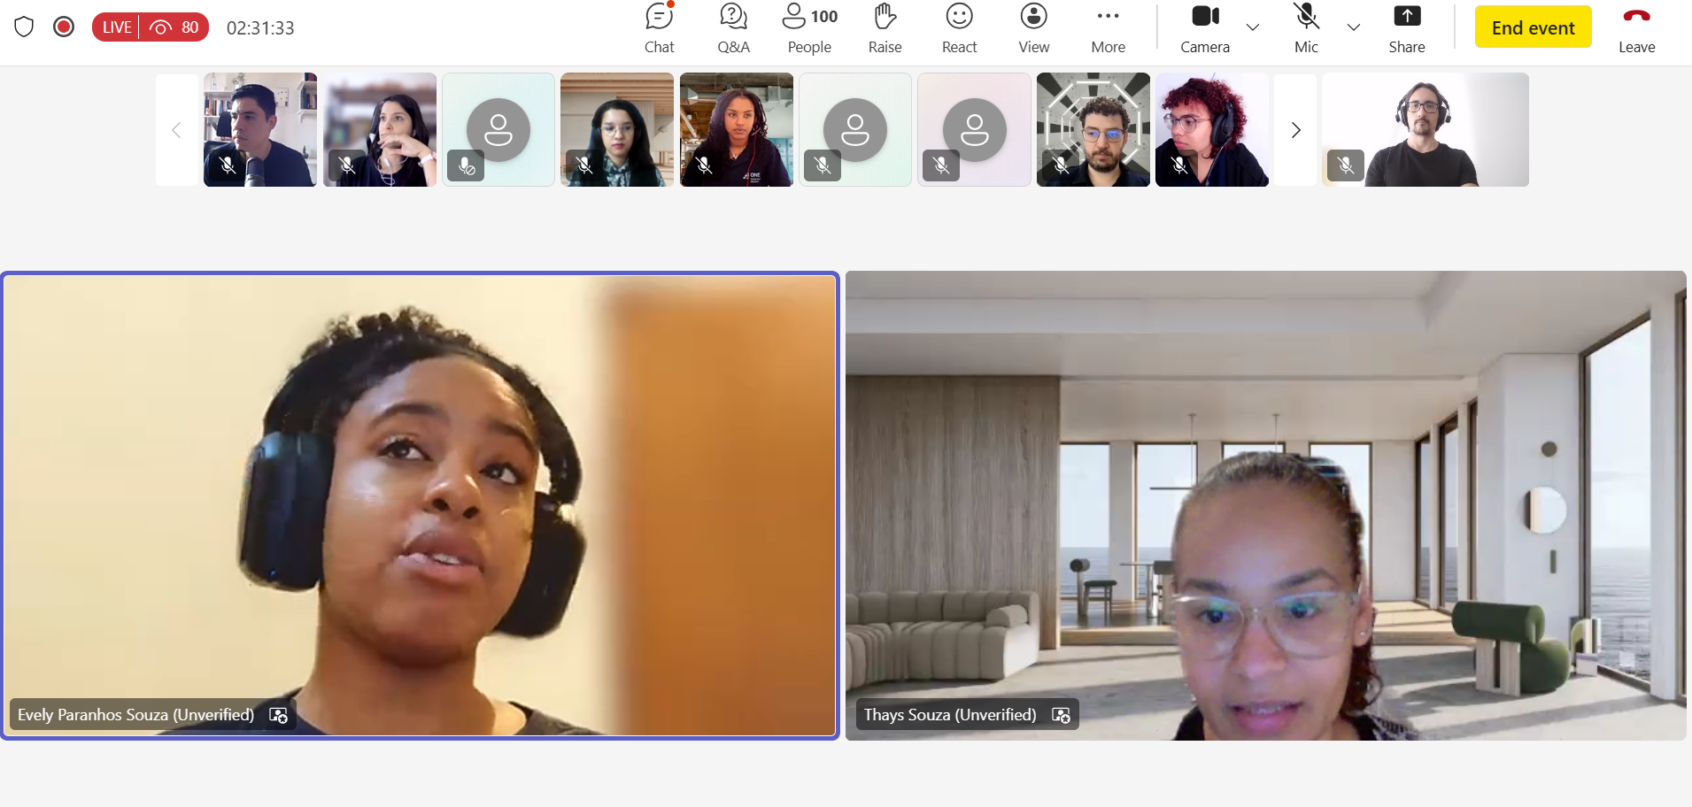Click the shield security icon
The height and width of the screenshot is (807, 1692).
tap(24, 27)
